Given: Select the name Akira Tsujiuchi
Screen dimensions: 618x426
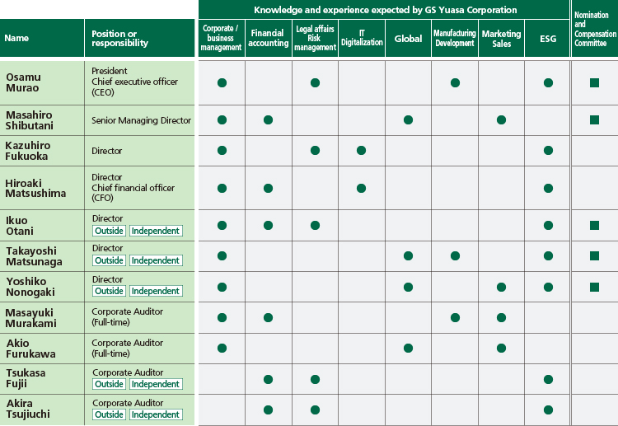Looking at the screenshot, I should (28, 409).
